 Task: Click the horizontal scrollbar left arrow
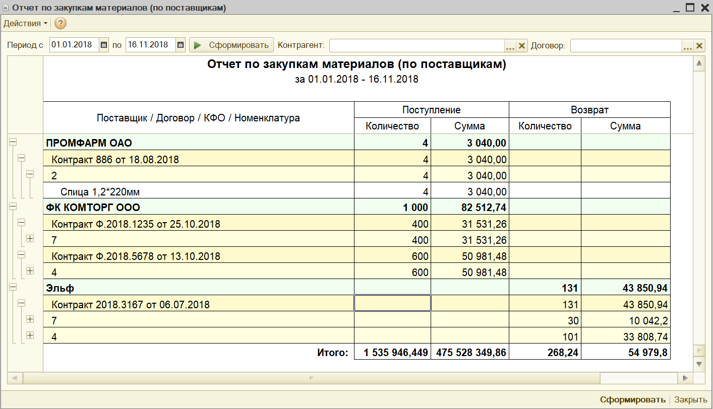tap(14, 377)
